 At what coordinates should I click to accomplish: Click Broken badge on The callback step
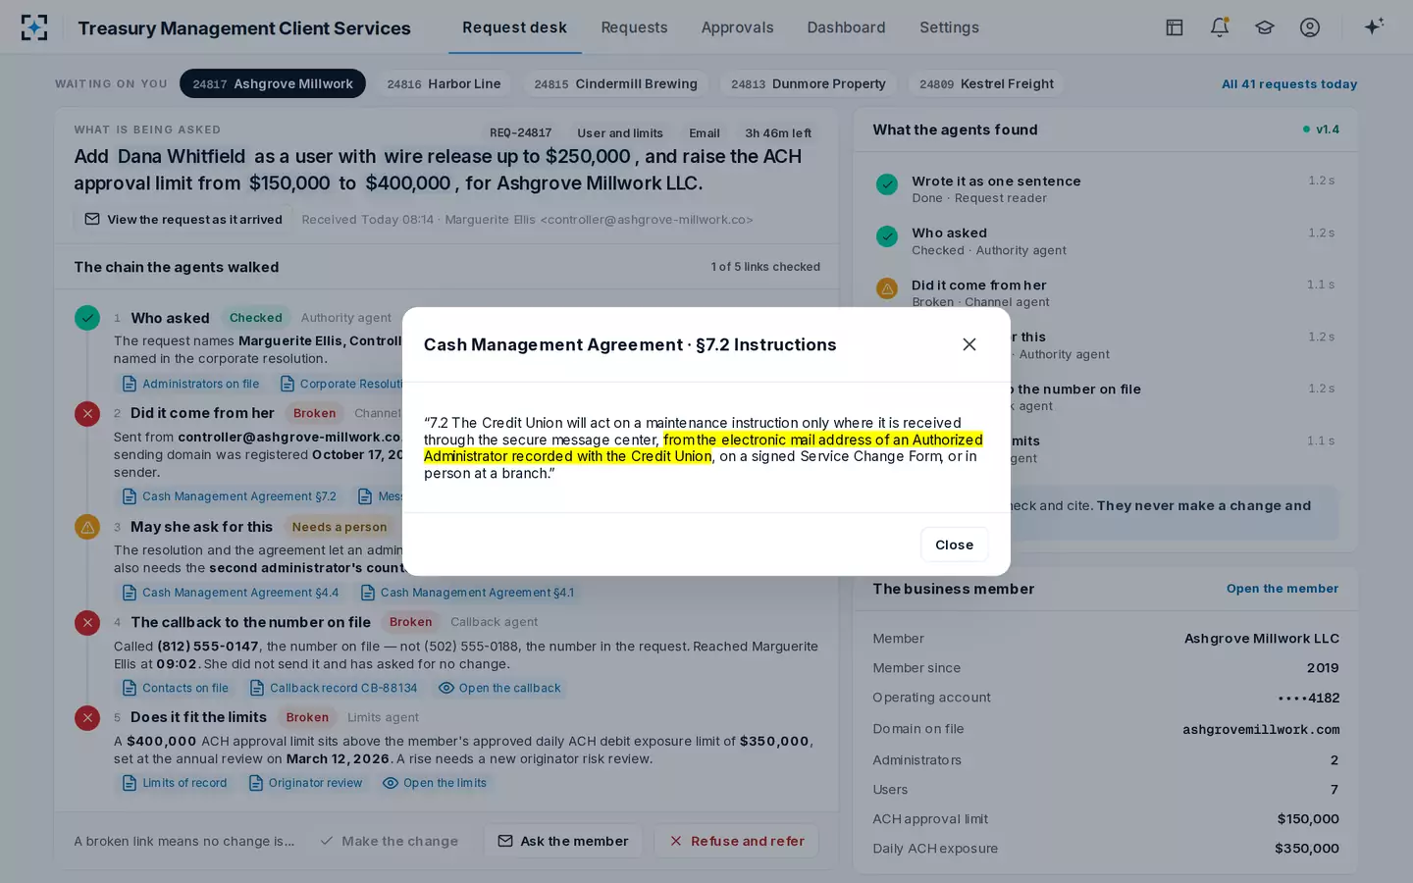(410, 622)
